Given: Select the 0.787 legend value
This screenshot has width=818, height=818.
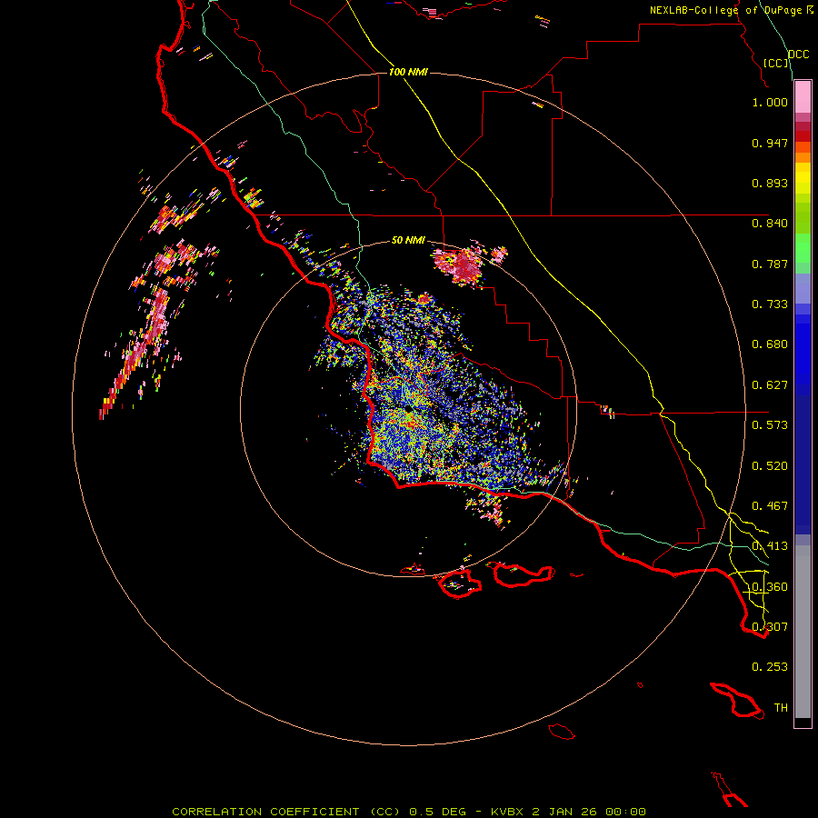Looking at the screenshot, I should click(x=770, y=264).
